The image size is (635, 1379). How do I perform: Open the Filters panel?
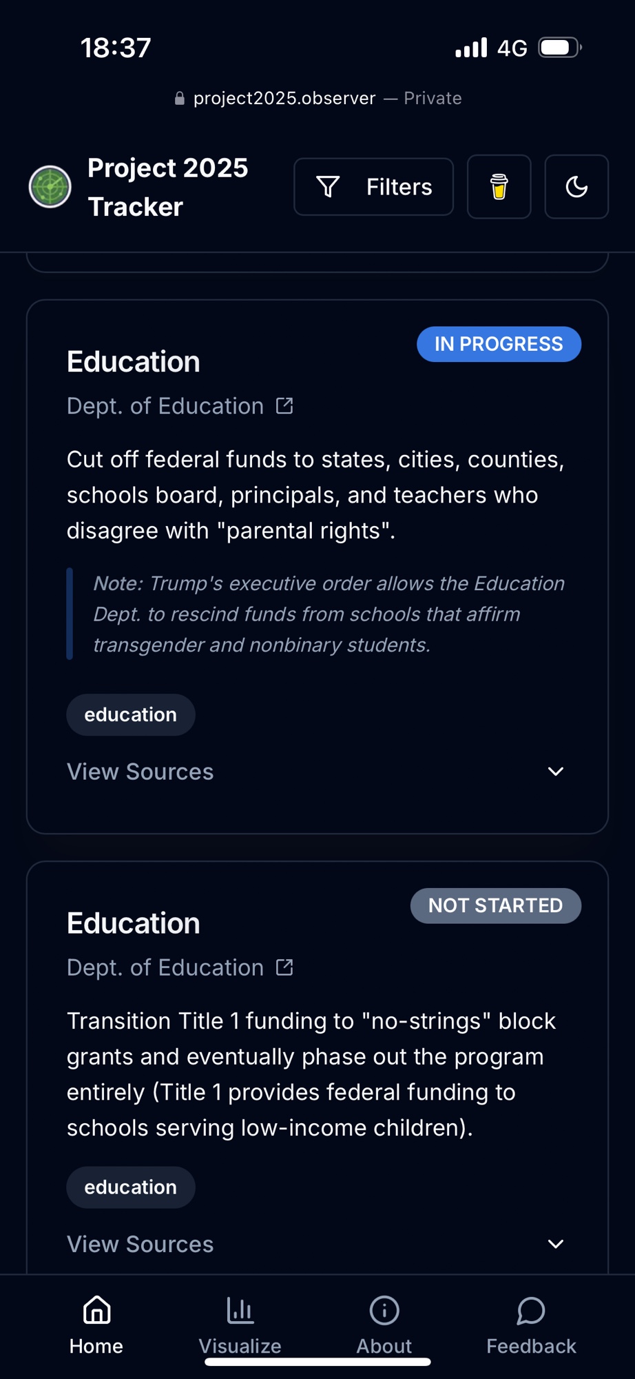pos(373,187)
